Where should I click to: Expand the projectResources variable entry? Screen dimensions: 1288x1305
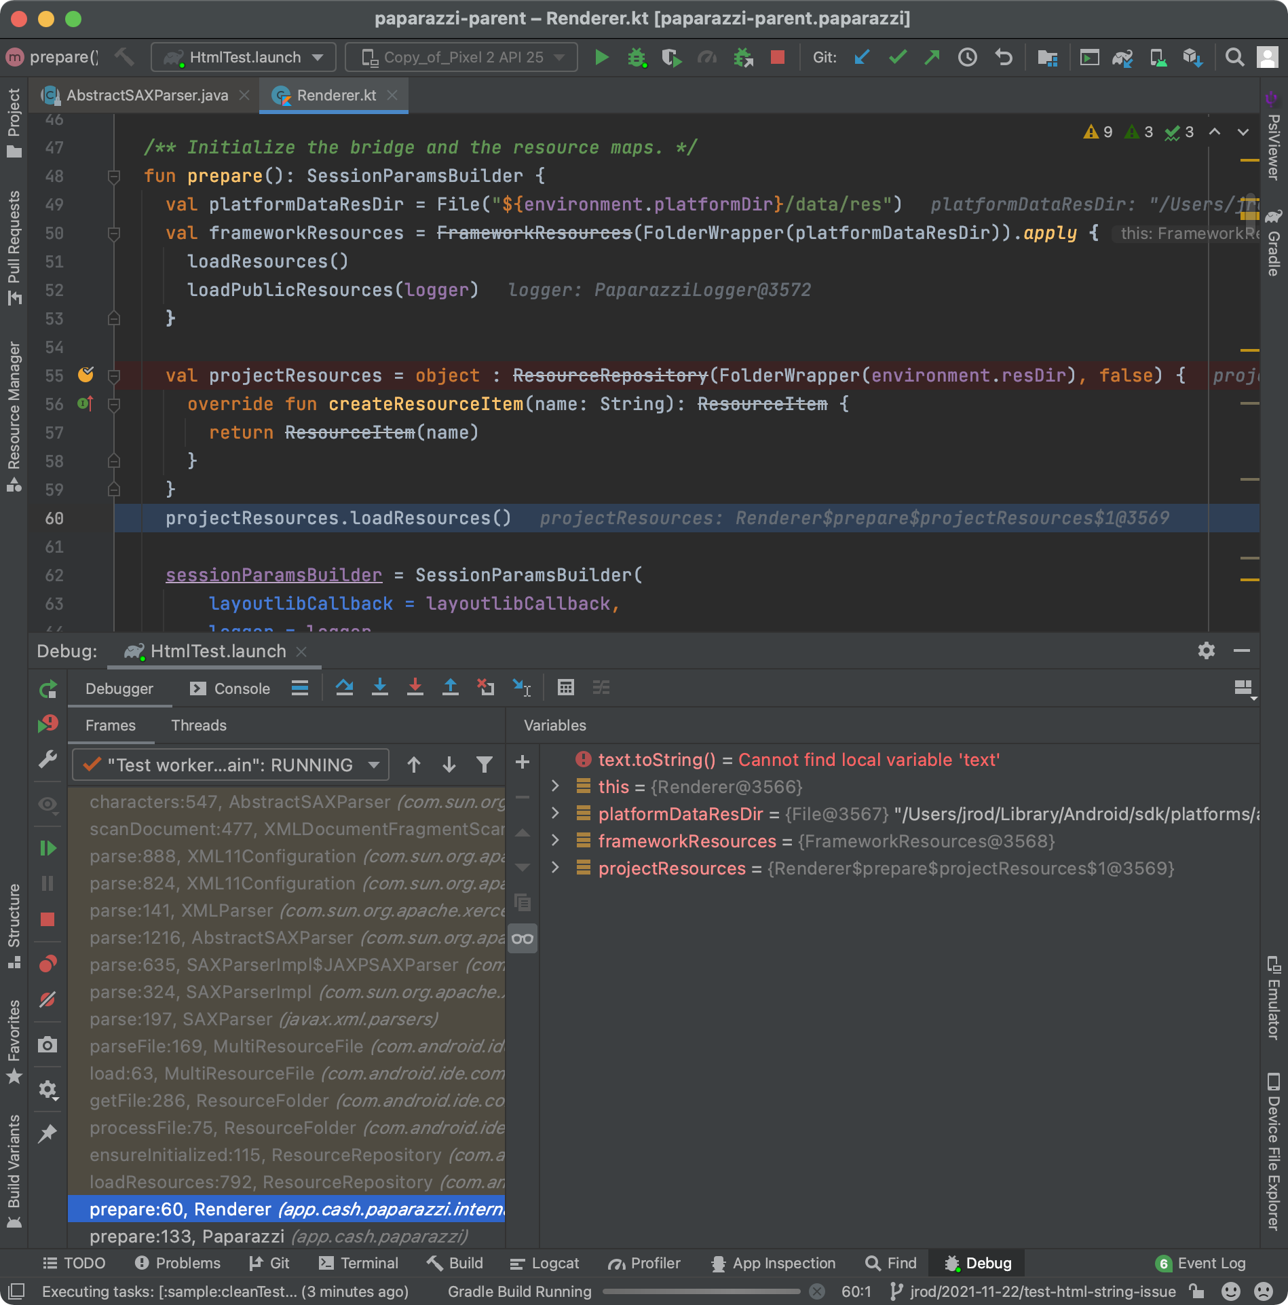point(556,868)
